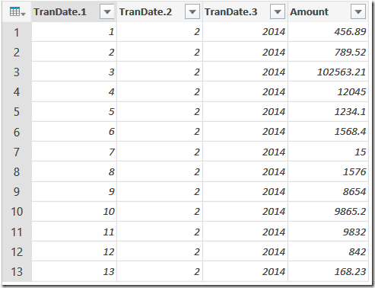Select row number 1 header
Image resolution: width=375 pixels, height=288 pixels.
tap(17, 32)
